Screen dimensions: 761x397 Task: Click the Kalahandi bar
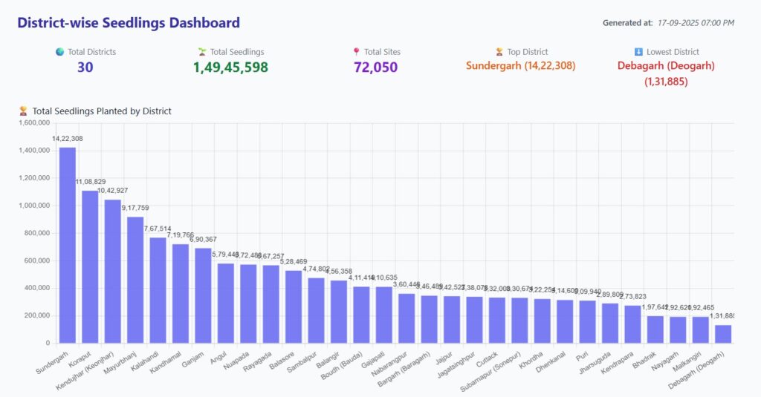click(158, 290)
